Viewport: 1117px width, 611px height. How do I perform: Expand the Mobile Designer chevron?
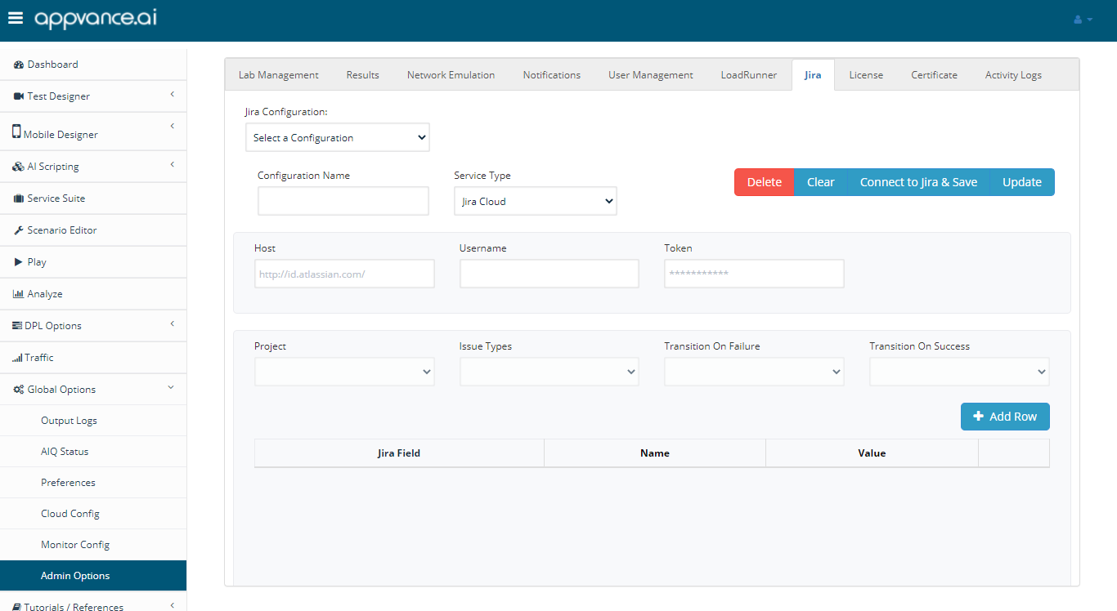coord(172,126)
